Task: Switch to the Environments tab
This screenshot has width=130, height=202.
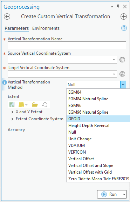Action: [x=46, y=28]
